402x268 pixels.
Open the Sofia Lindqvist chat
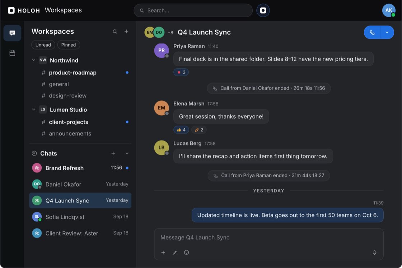coord(80,217)
